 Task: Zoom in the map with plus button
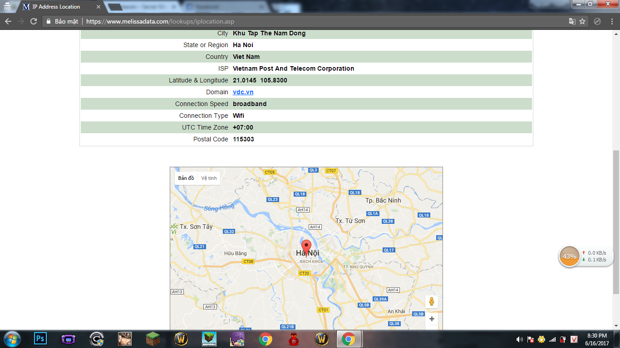(432, 319)
